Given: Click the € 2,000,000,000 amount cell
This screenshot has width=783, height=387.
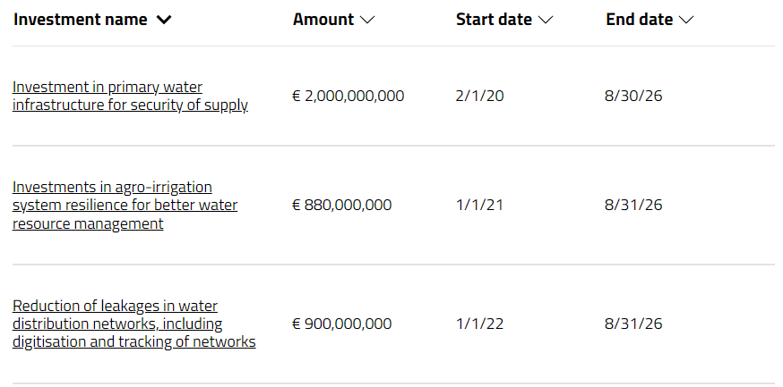Looking at the screenshot, I should [348, 96].
